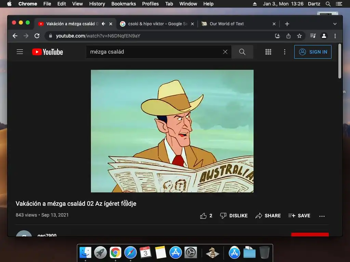Bookmark this page with the star
The image size is (350, 262).
[x=299, y=36]
